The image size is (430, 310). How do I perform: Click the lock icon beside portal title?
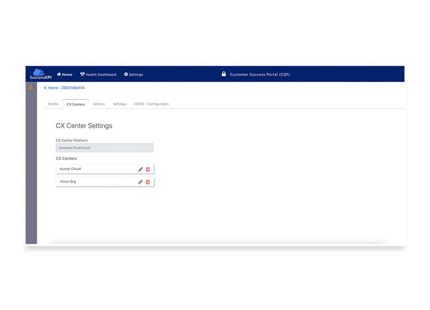[224, 74]
